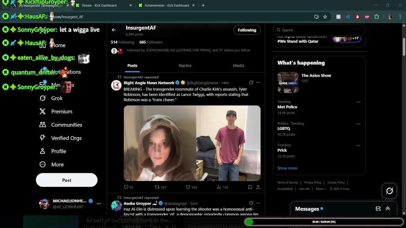Open Chrome profile avatar
The height and width of the screenshot is (228, 406).
point(391,17)
